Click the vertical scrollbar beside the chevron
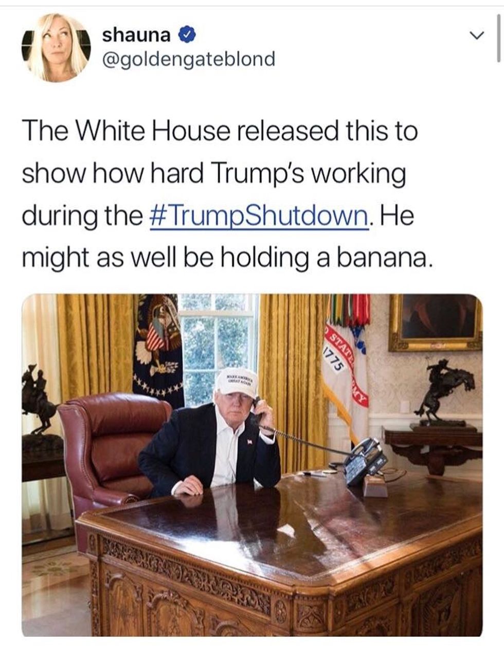Viewport: 504px width, 646px height. pyautogui.click(x=497, y=38)
